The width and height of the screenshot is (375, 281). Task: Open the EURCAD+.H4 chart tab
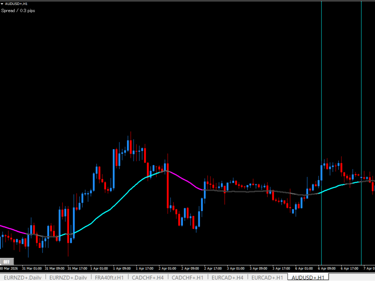[227, 277]
